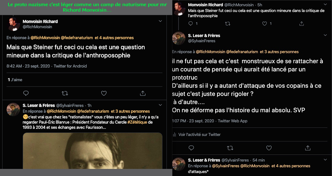This screenshot has height=176, width=332.
Task: Share the tweet posted at 8:42 AM
Action: click(x=142, y=93)
